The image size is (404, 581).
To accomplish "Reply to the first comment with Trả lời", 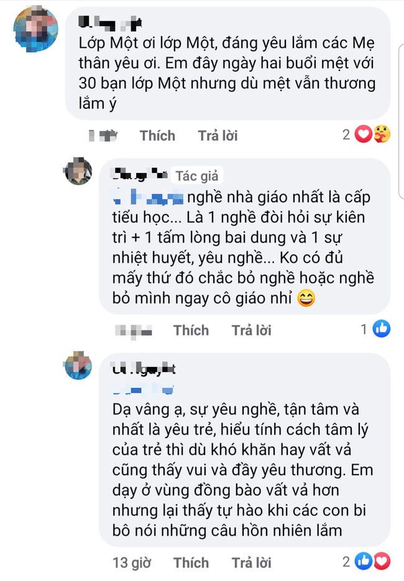I will pos(218,136).
